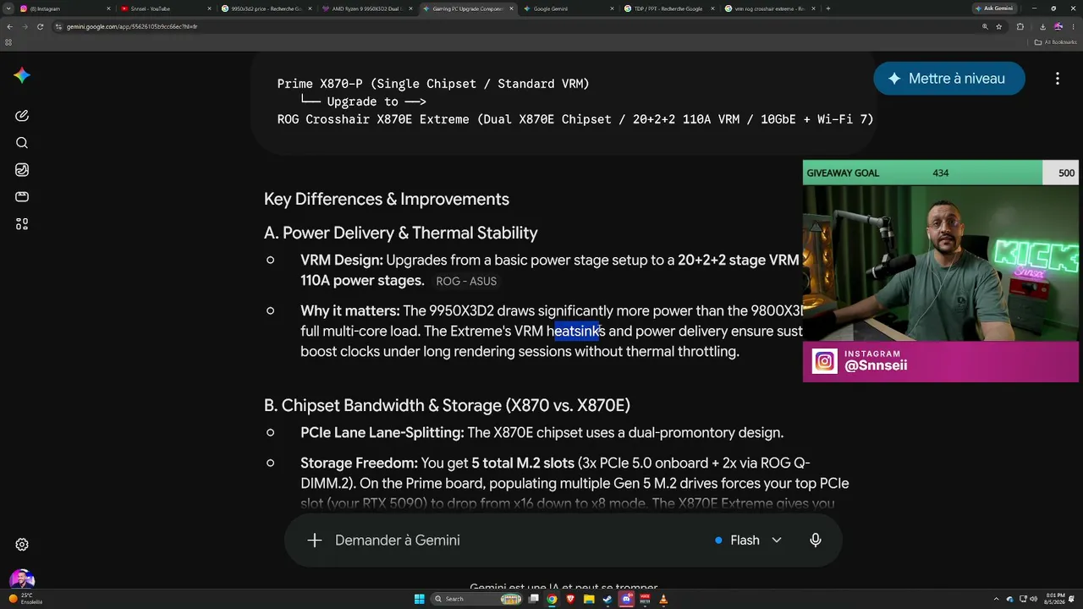Switch to the AMD Ryzen 9 9950X3D2 tab

click(367, 8)
